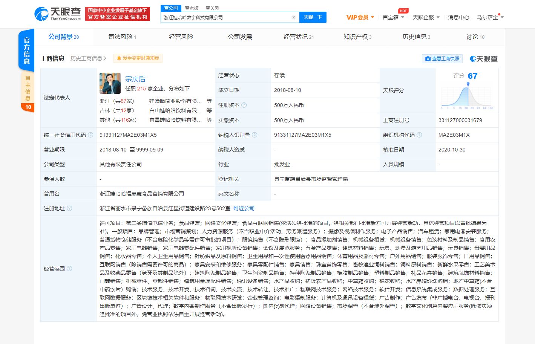
Task: Click 批发业 industry value
Action: tap(282, 164)
